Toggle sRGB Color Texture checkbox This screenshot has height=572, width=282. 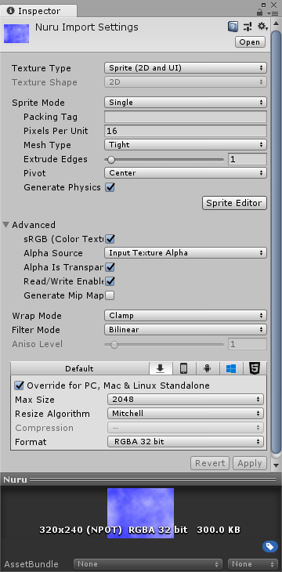[110, 239]
